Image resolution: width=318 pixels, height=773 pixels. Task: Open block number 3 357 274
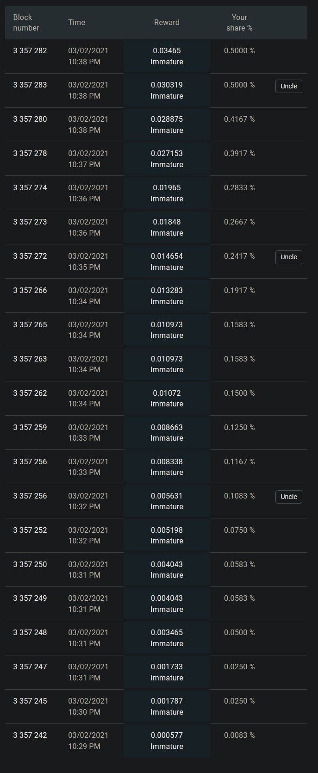tap(30, 188)
